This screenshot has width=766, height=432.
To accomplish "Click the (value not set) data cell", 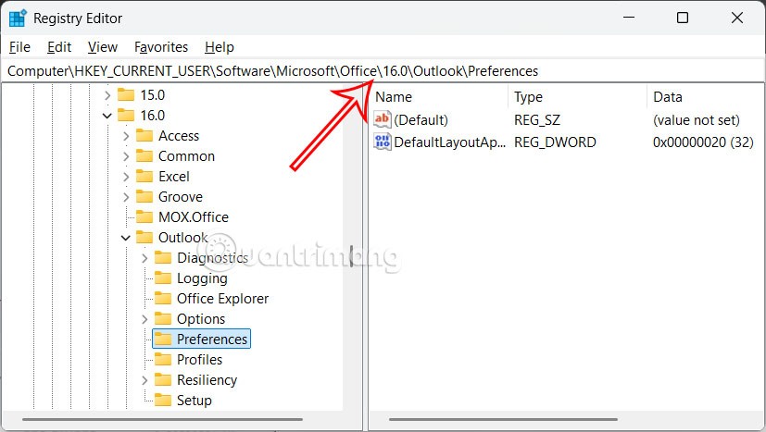I will (697, 120).
